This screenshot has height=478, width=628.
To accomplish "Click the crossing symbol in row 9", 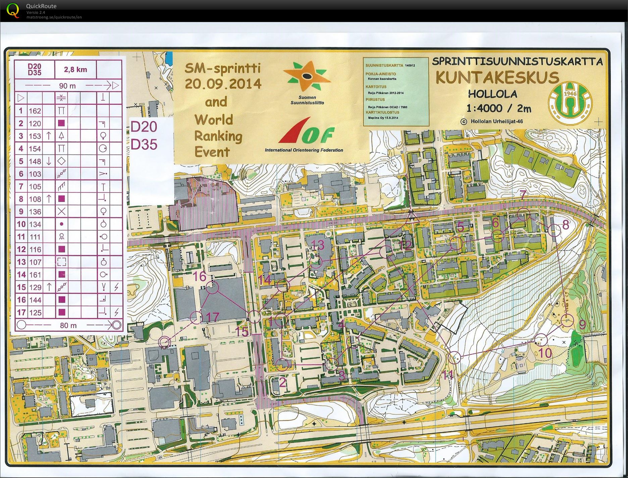I will tap(61, 211).
